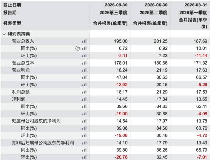Click the 2026第二季度 period header
Image resolution: width=210 pixels, height=160 pixels.
point(153,13)
